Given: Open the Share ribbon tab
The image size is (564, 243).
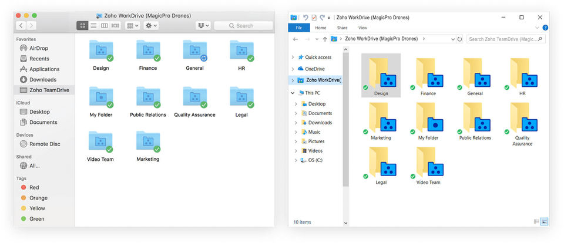Looking at the screenshot, I should [342, 28].
